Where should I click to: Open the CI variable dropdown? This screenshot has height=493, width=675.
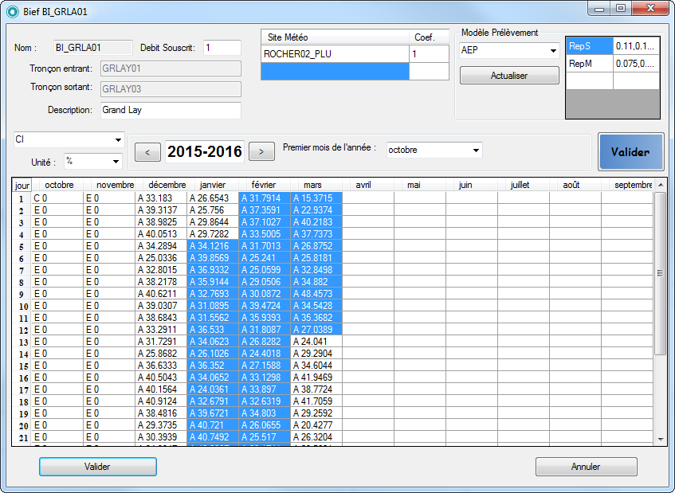(x=69, y=140)
